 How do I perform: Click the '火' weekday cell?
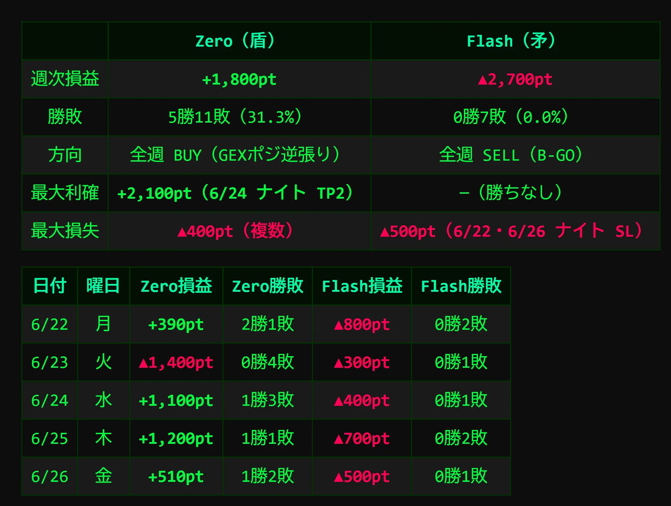coord(103,362)
